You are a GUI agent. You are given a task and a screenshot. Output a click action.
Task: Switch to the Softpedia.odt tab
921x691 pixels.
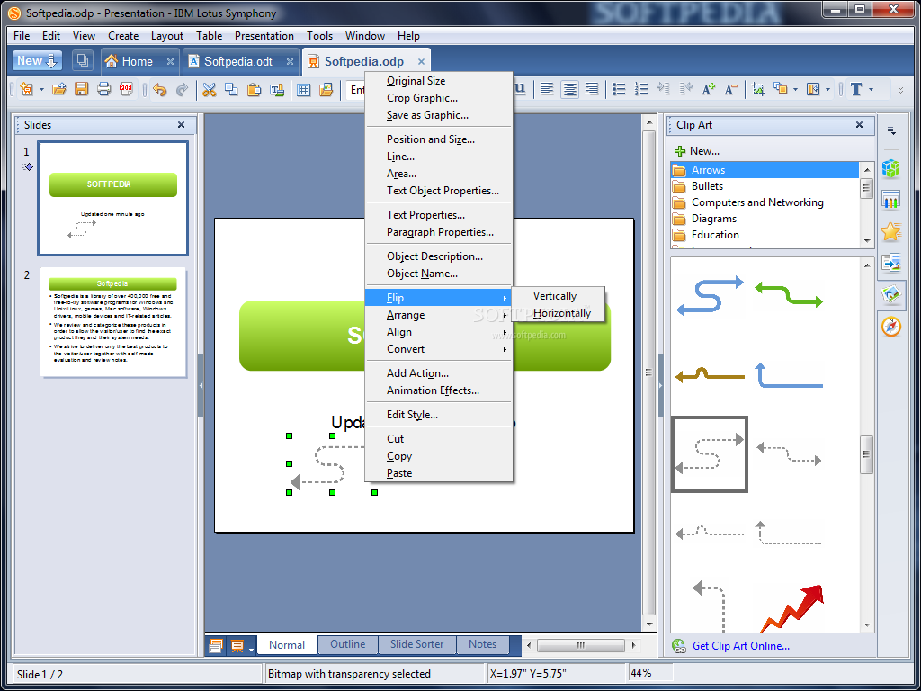pyautogui.click(x=237, y=61)
